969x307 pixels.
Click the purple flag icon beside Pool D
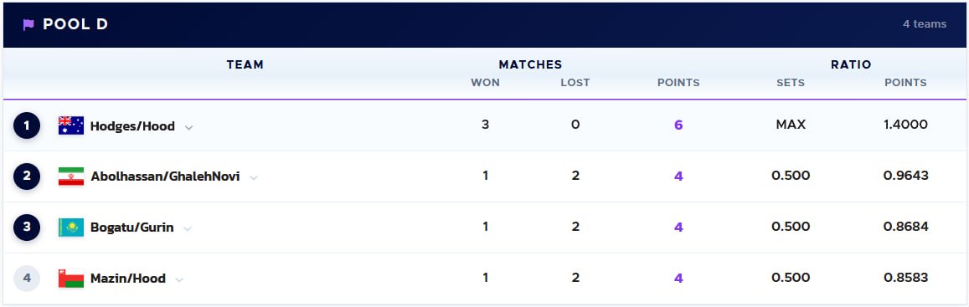coord(28,25)
